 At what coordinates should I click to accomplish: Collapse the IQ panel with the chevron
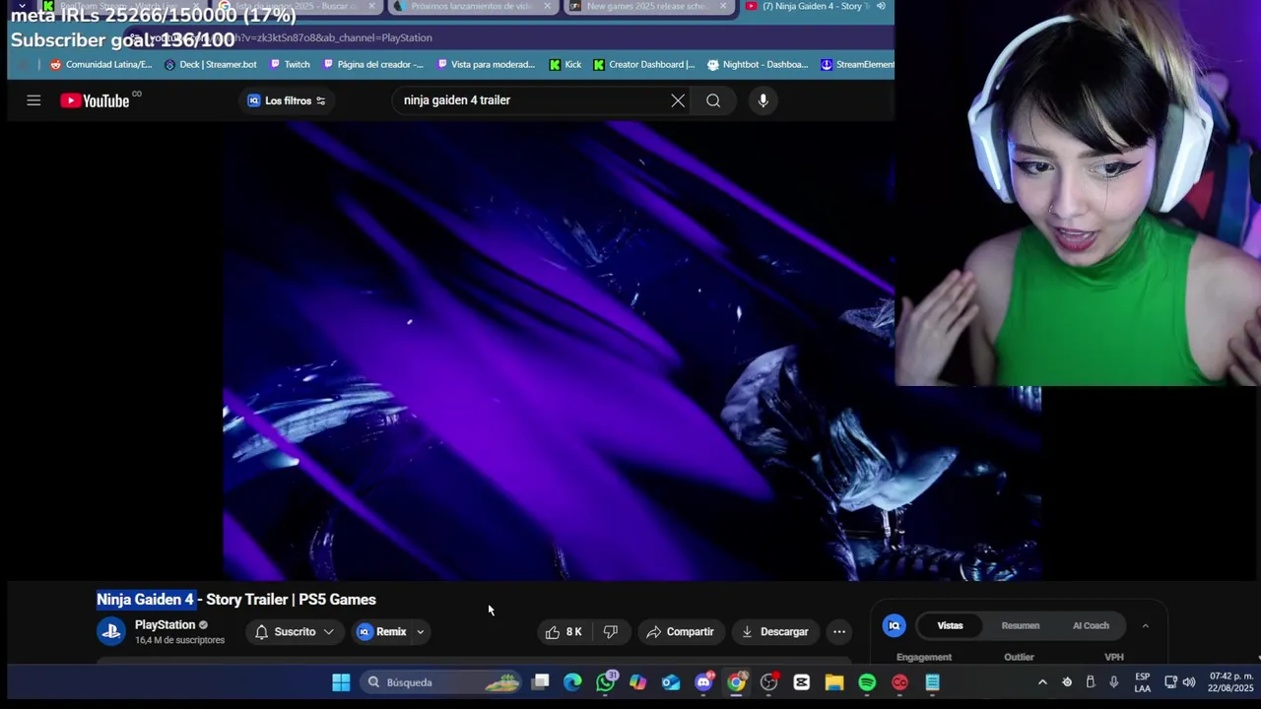(1145, 625)
